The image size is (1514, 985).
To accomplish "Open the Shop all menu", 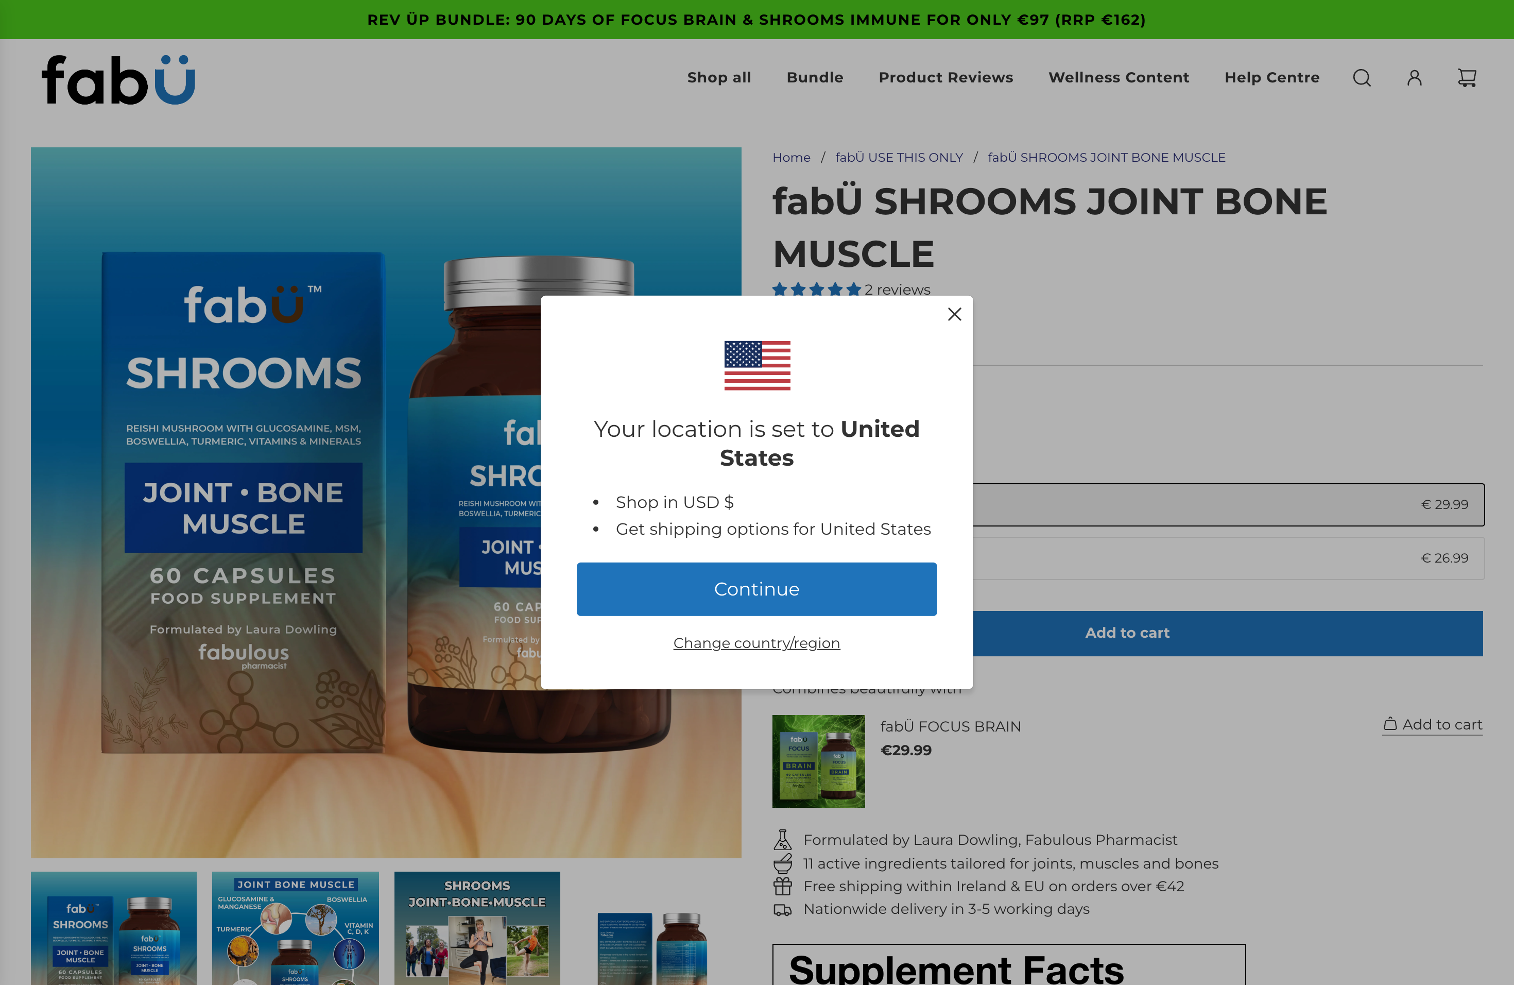I will (x=719, y=78).
